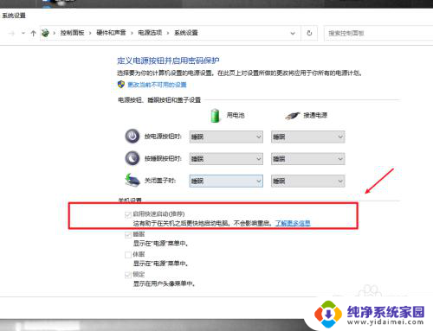Click the sleep button moon icon

[x=132, y=158]
